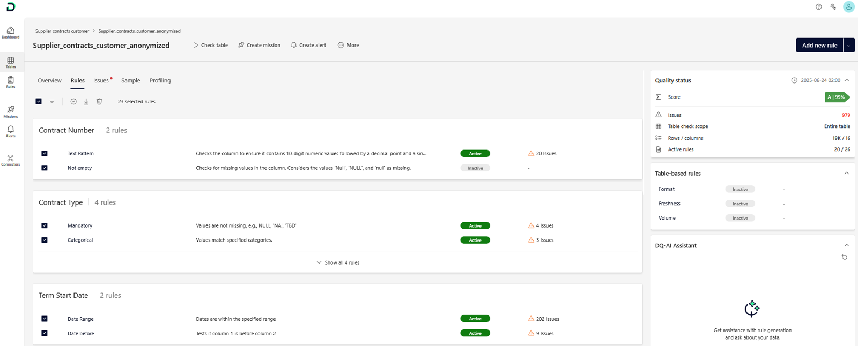Open Connectors in the sidebar
858x346 pixels.
(x=10, y=160)
